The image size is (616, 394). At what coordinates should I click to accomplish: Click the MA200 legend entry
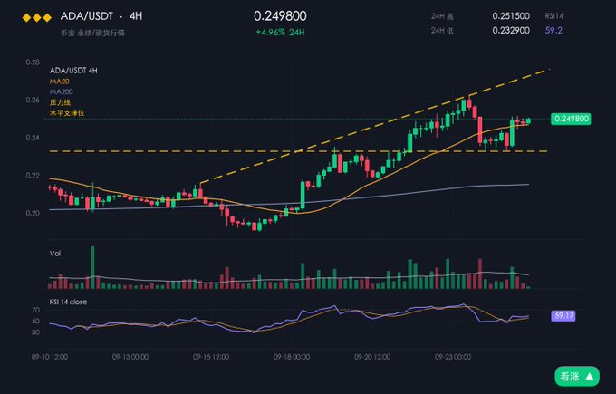(62, 91)
